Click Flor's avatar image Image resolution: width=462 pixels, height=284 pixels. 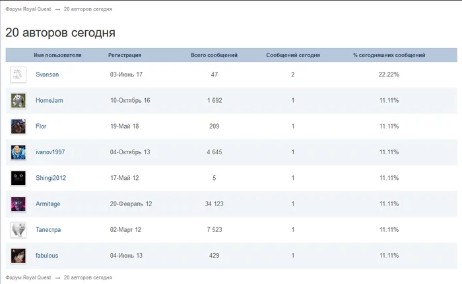pos(18,127)
